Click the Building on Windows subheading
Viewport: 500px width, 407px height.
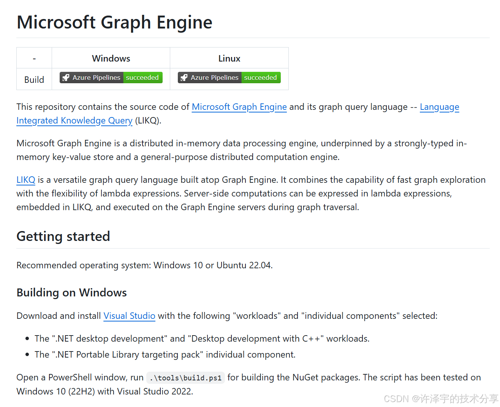(x=72, y=293)
